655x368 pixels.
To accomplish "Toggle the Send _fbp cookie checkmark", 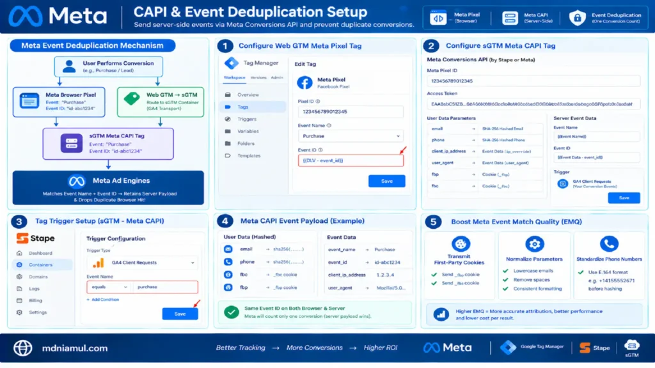I will [x=434, y=275].
